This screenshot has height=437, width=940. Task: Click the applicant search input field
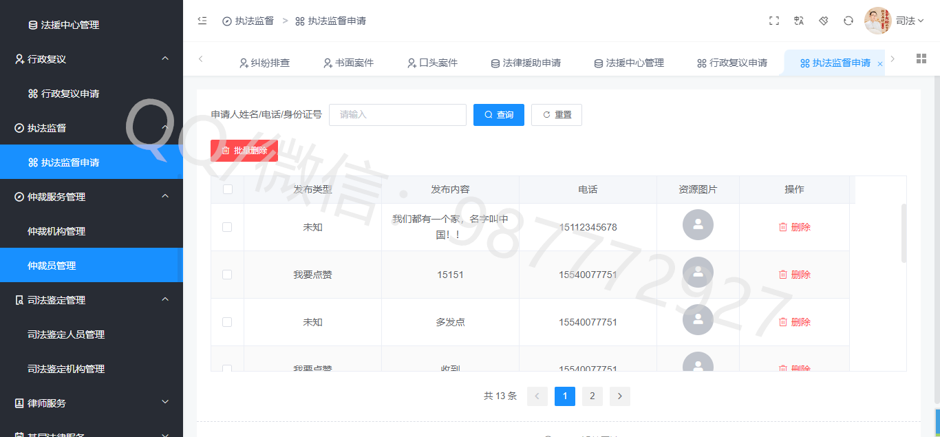[x=398, y=115]
